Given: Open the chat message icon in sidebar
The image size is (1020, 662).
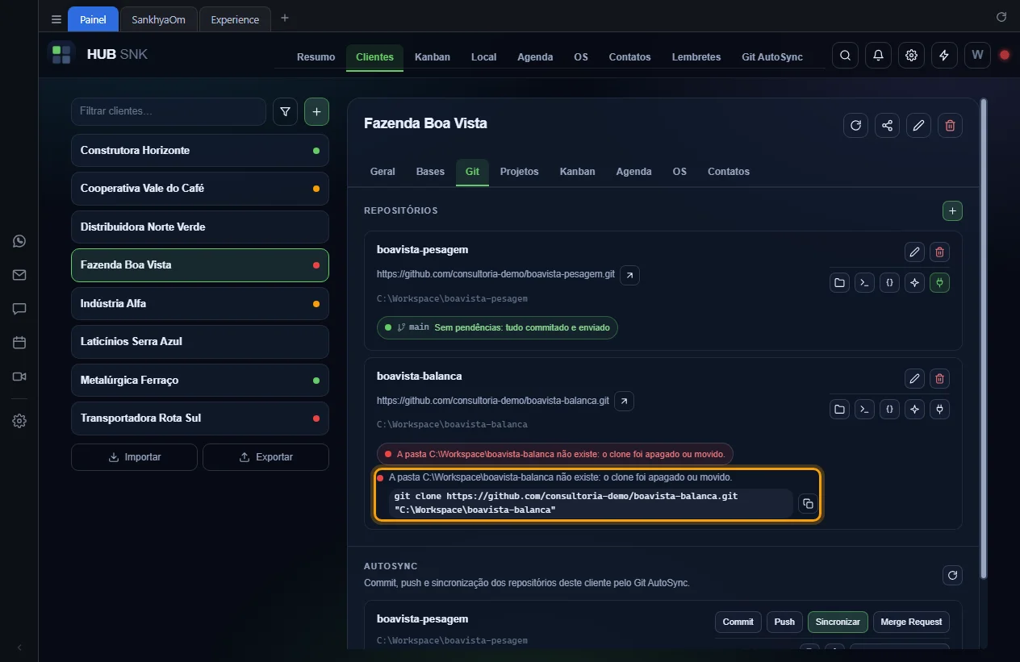Looking at the screenshot, I should tap(19, 309).
